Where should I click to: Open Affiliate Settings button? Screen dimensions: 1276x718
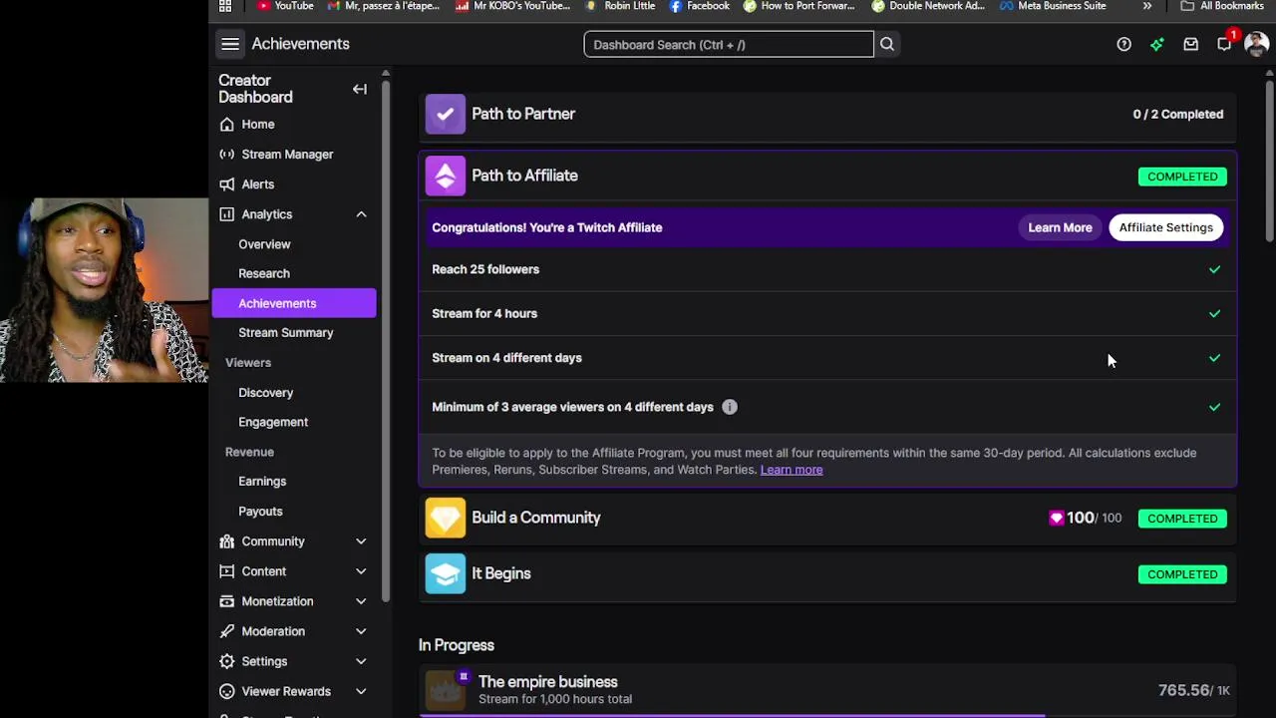point(1165,227)
